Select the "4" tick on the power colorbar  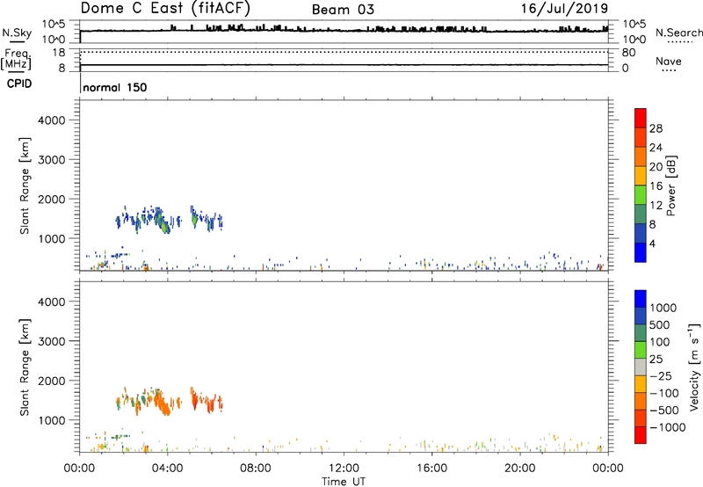tap(652, 243)
